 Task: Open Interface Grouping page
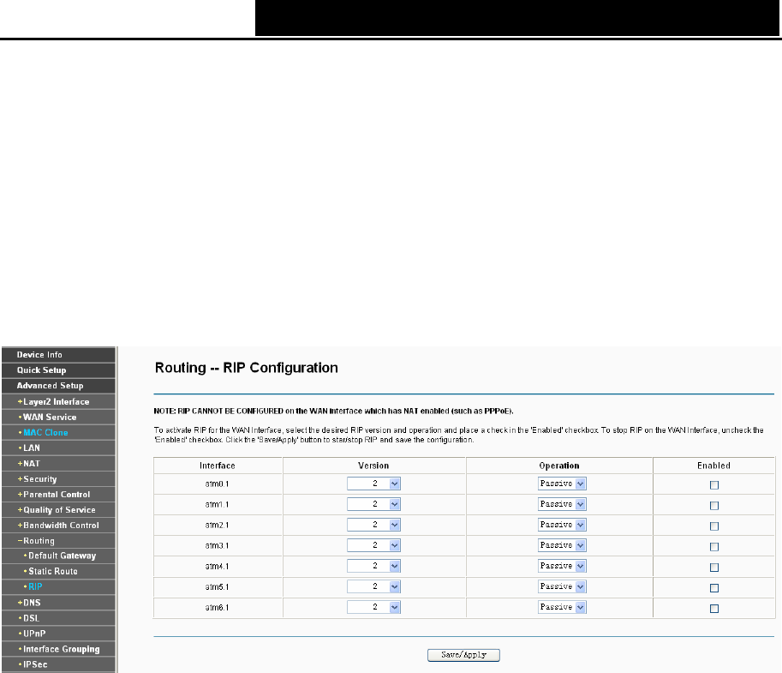[58, 649]
